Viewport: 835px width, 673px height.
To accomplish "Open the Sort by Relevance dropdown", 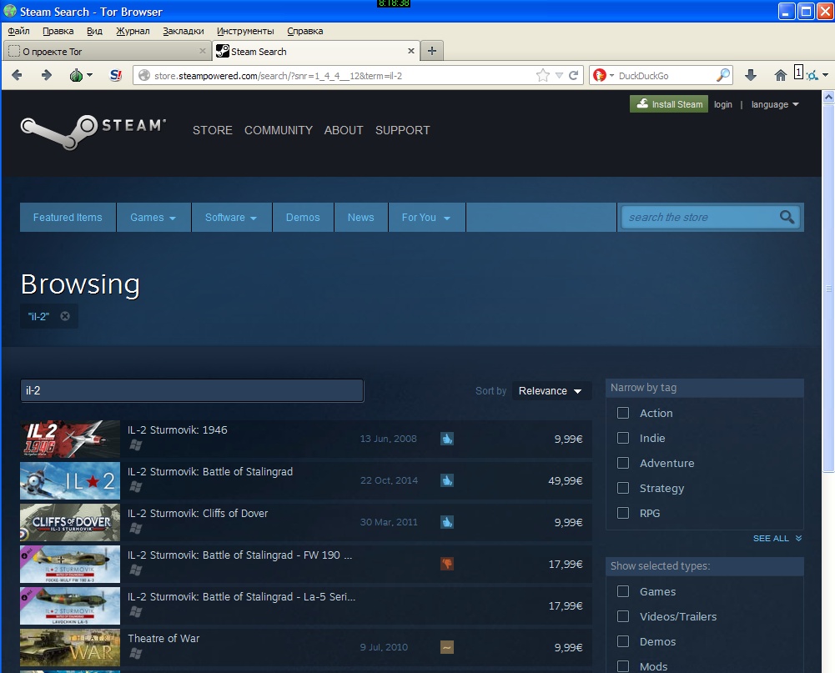I will pos(551,391).
